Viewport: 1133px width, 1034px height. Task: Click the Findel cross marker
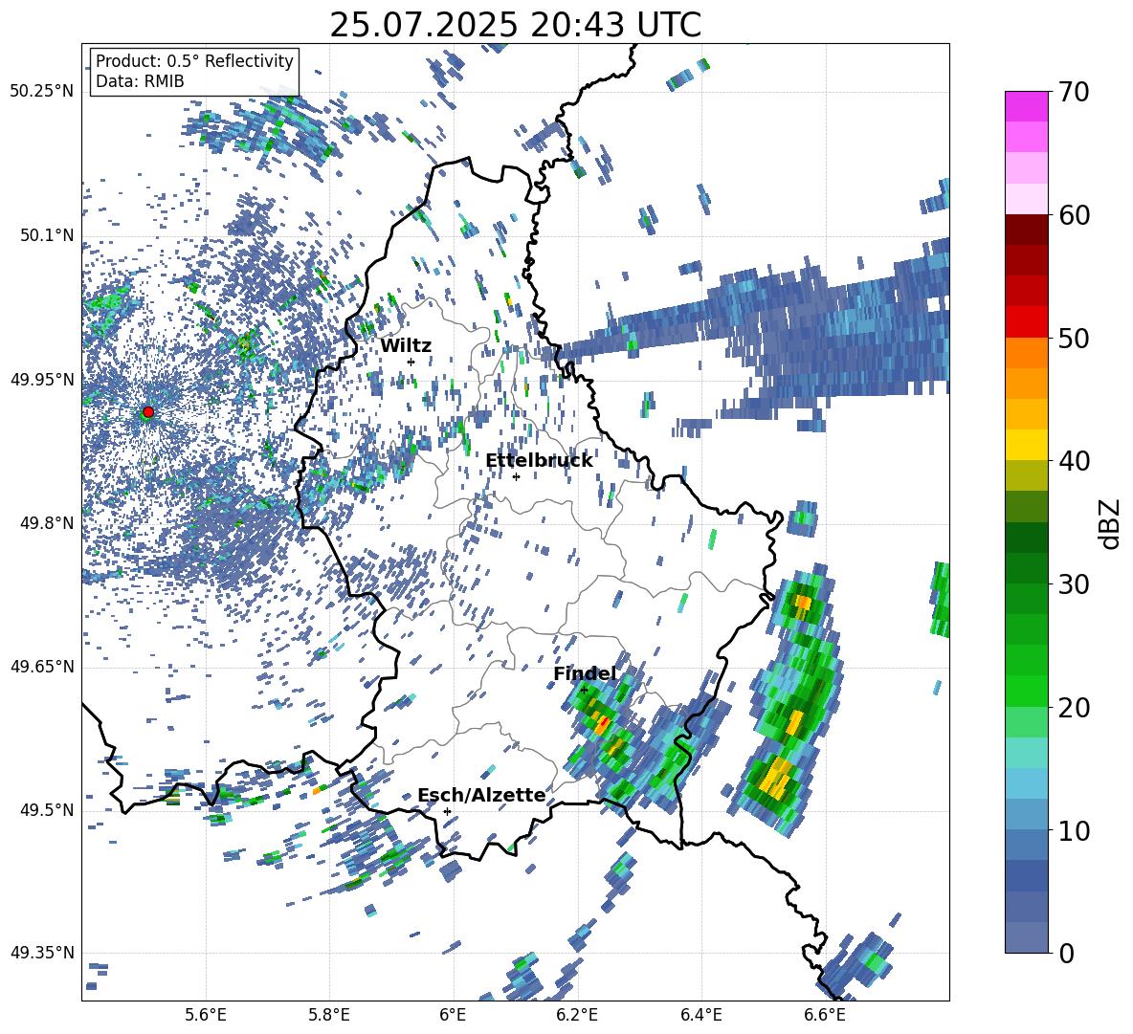click(x=584, y=691)
